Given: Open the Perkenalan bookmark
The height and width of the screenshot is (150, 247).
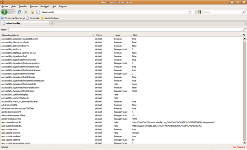Looking at the screenshot, I should [x=33, y=18].
